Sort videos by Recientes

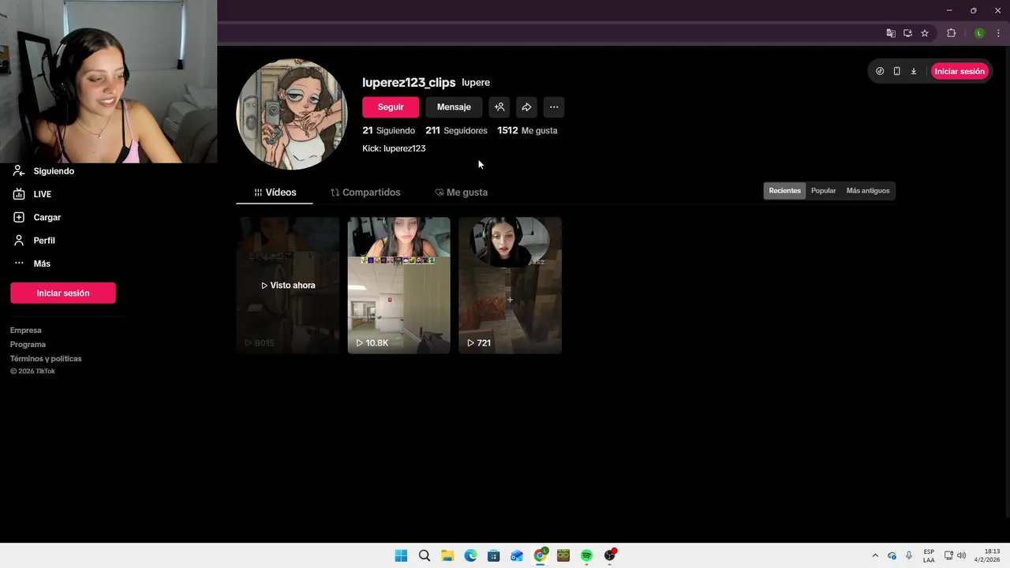click(784, 191)
